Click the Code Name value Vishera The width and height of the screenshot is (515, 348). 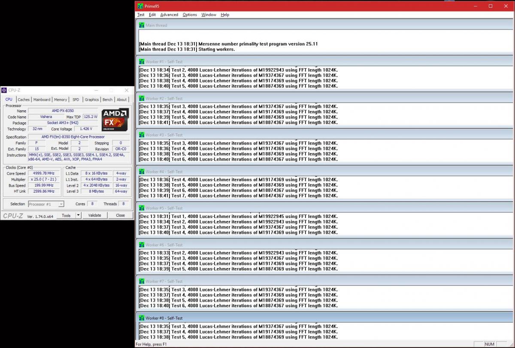click(46, 117)
